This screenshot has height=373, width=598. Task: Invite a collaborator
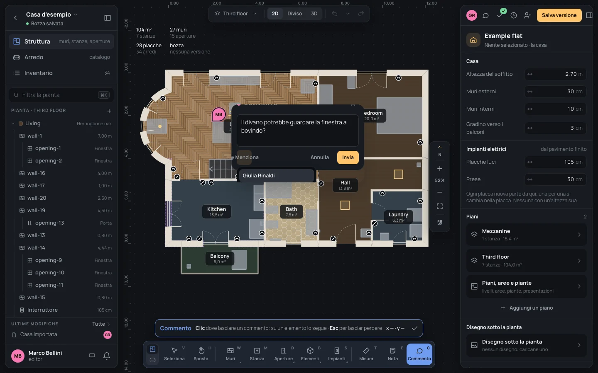tap(528, 15)
